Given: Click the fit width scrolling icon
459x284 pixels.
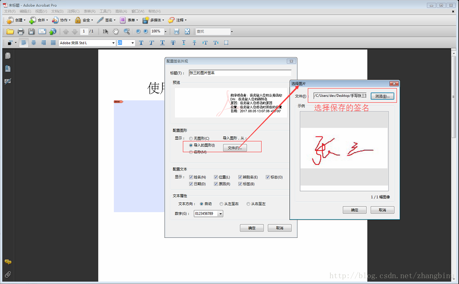Looking at the screenshot, I should (x=177, y=31).
